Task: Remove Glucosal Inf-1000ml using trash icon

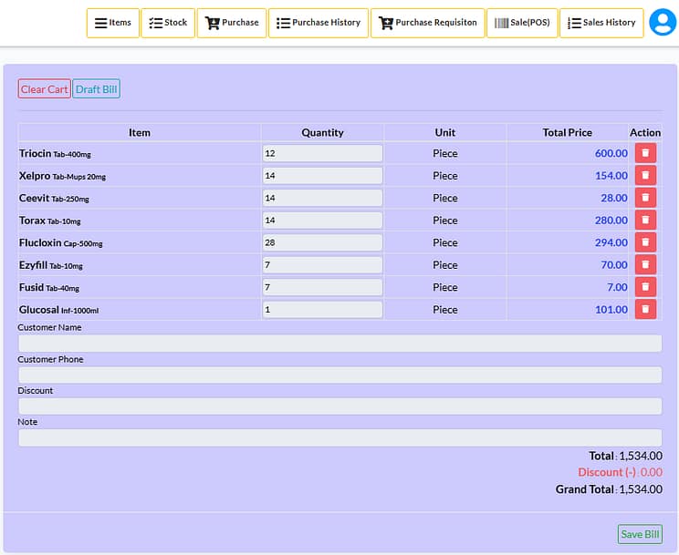Action: coord(645,309)
